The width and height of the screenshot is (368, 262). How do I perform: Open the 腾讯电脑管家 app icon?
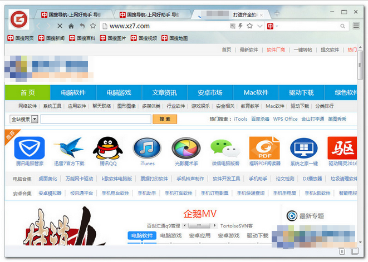30,148
